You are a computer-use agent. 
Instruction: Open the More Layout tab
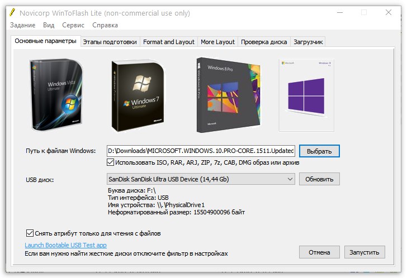pos(217,42)
